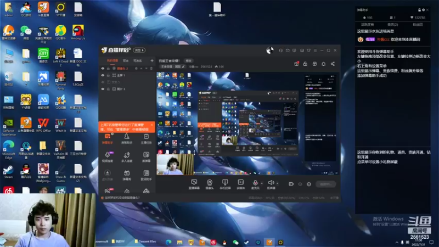Open Among Us desktop shortcut
Image resolution: width=439 pixels, height=247 pixels.
78,32
